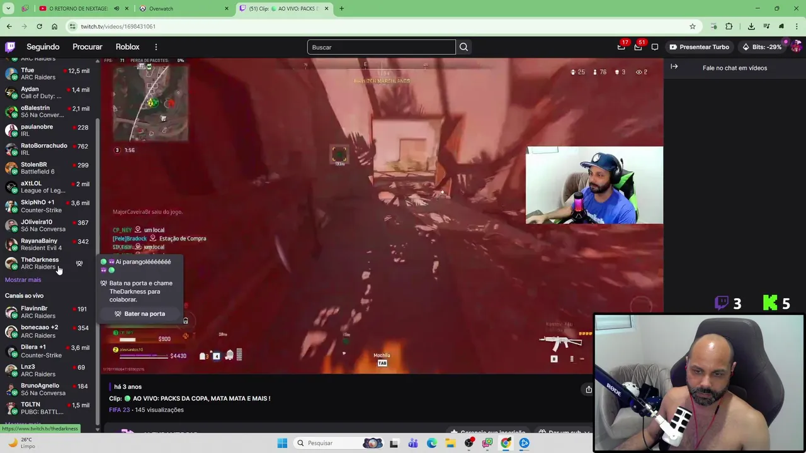
Task: Click the Bater na porta button
Action: point(140,314)
